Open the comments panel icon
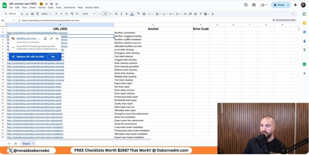 254,5
